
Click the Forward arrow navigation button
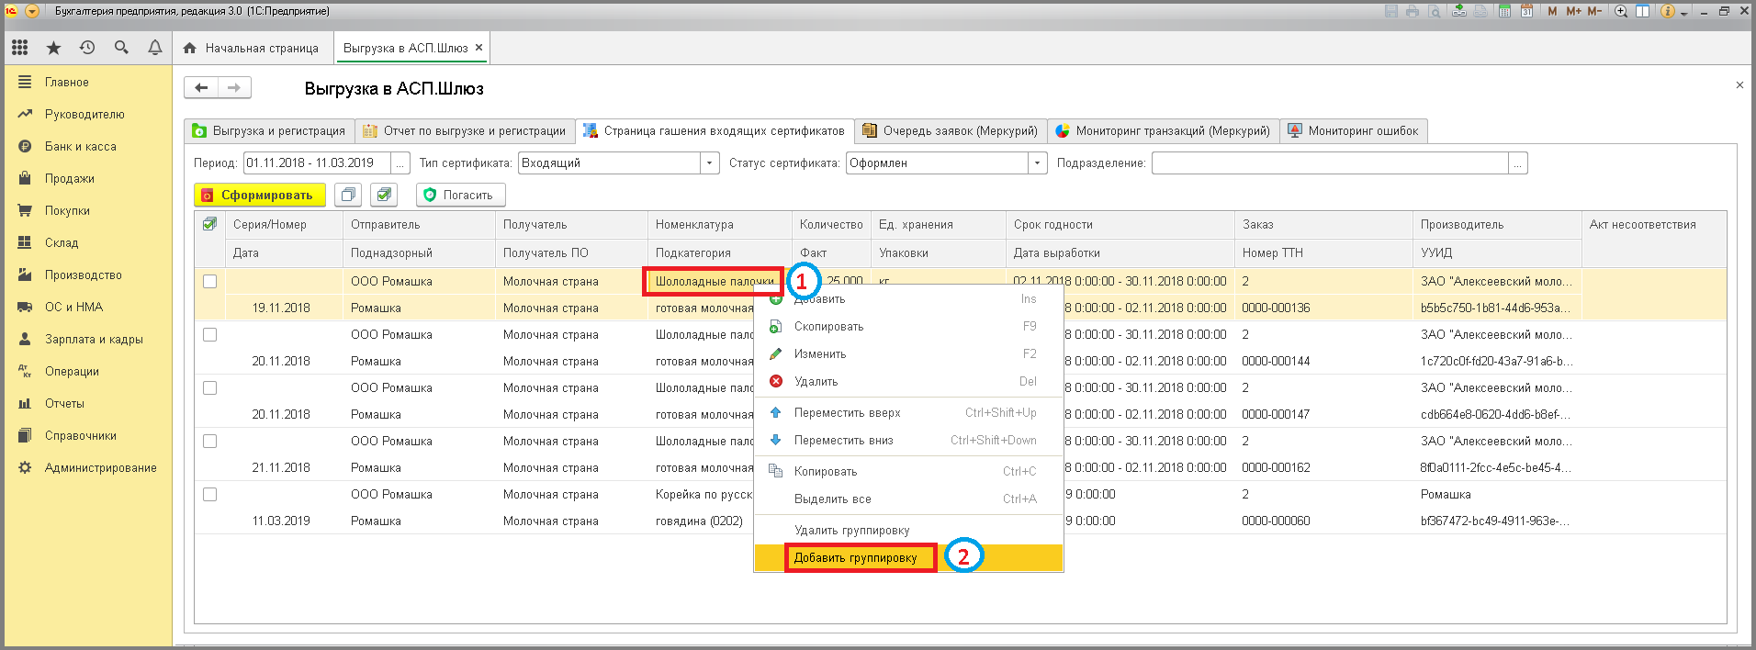[234, 88]
